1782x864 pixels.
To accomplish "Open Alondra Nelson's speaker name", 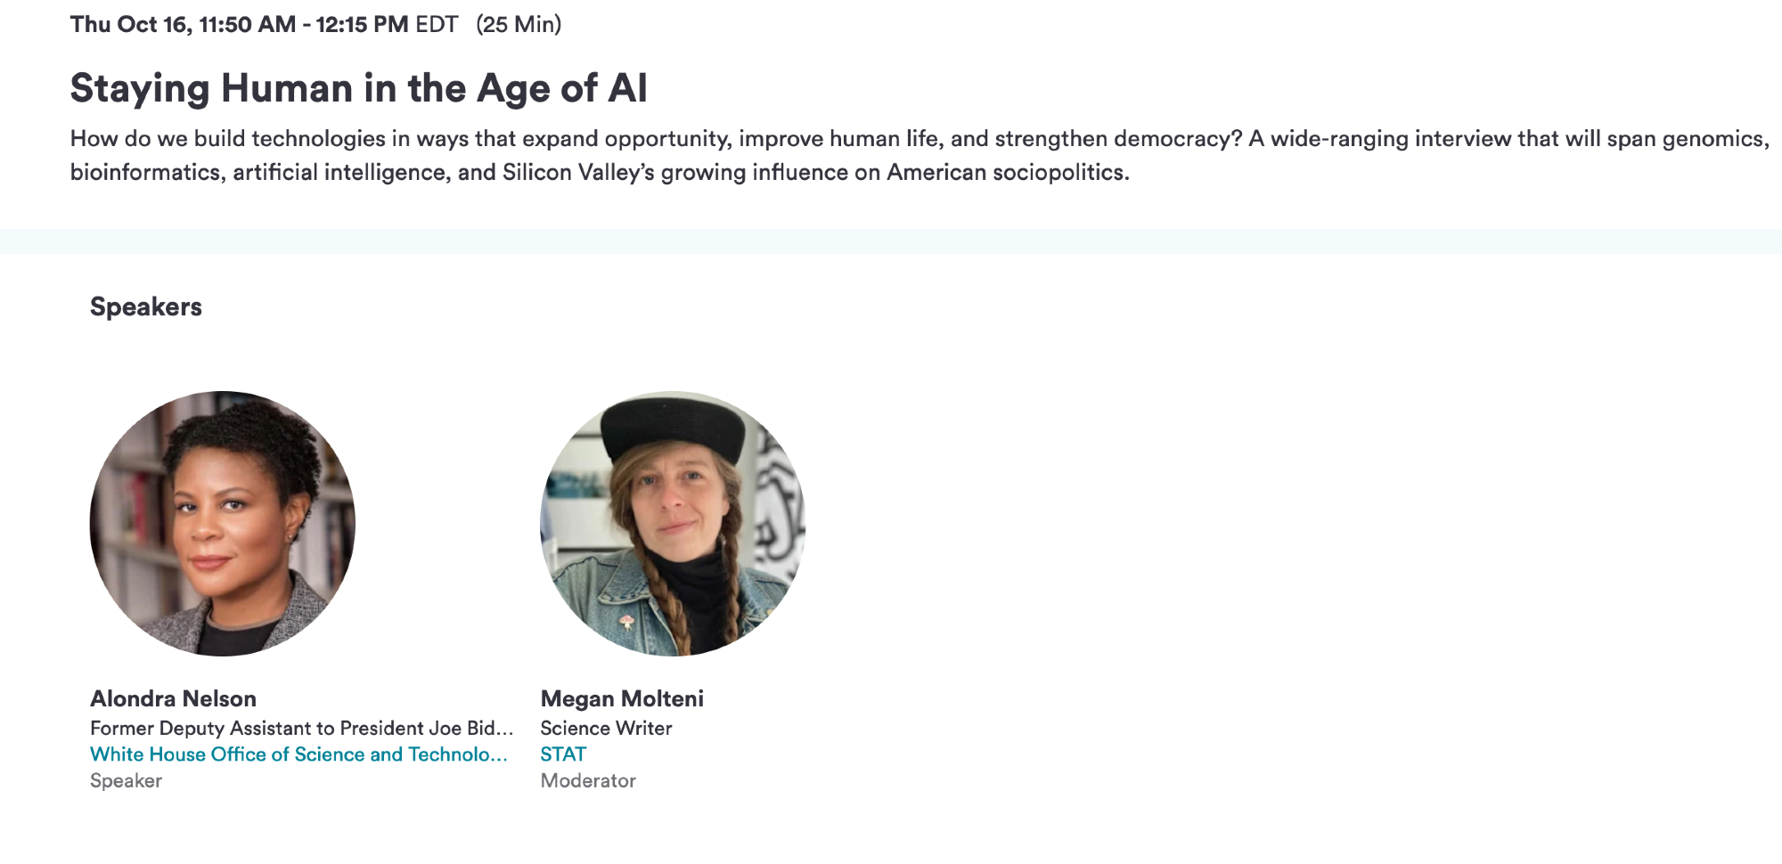I will [x=173, y=698].
